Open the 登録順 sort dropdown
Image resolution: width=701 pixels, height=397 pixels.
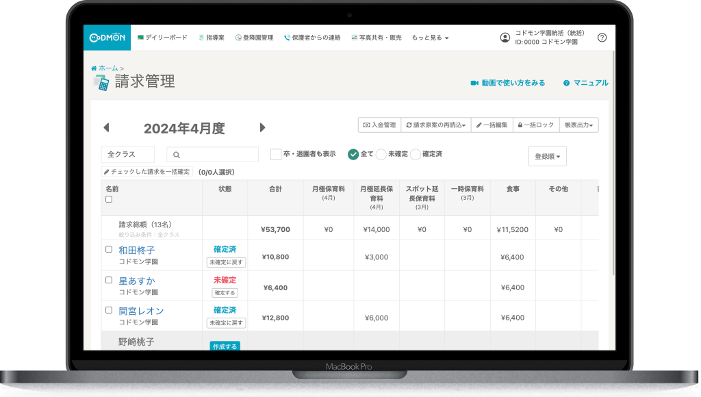[x=547, y=157]
